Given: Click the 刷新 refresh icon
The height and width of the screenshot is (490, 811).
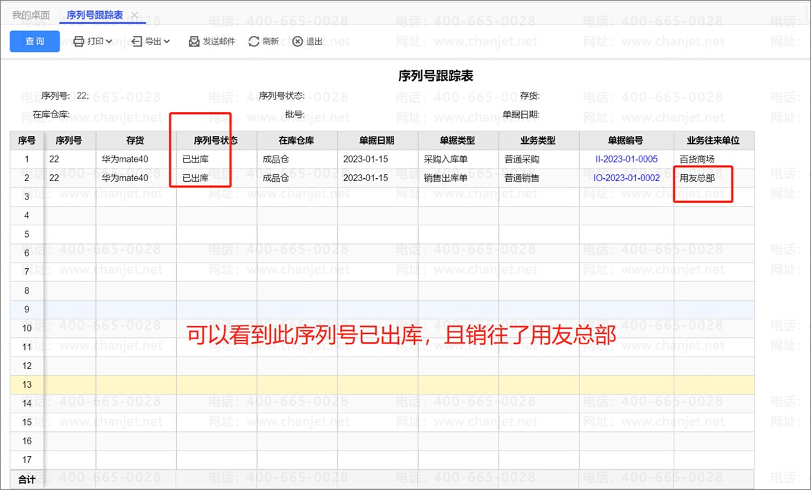Looking at the screenshot, I should coord(254,41).
